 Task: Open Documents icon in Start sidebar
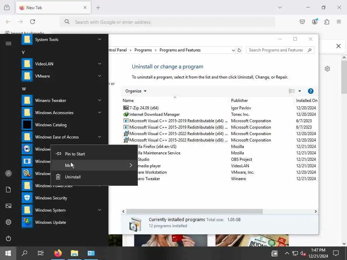click(8, 190)
